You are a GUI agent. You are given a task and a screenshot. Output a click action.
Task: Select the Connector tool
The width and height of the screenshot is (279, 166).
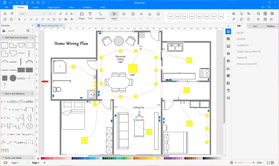pos(100,16)
